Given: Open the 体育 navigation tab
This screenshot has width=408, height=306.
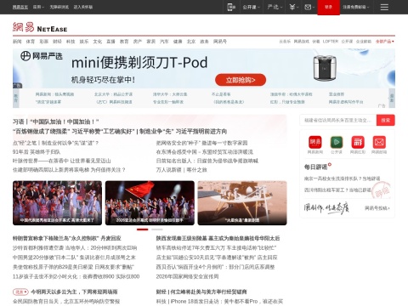Looking at the screenshot, I should coord(31,42).
